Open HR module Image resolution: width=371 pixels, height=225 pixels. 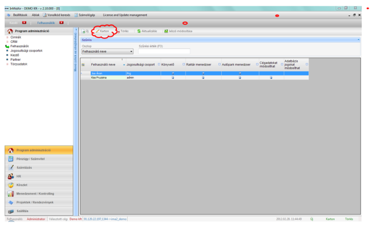tap(39, 176)
